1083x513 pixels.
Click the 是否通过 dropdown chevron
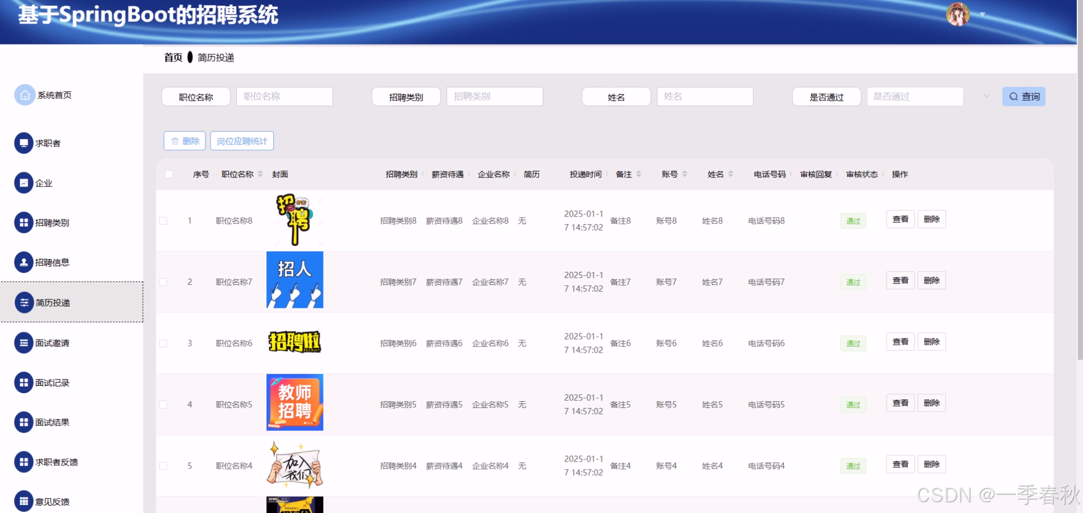click(986, 96)
